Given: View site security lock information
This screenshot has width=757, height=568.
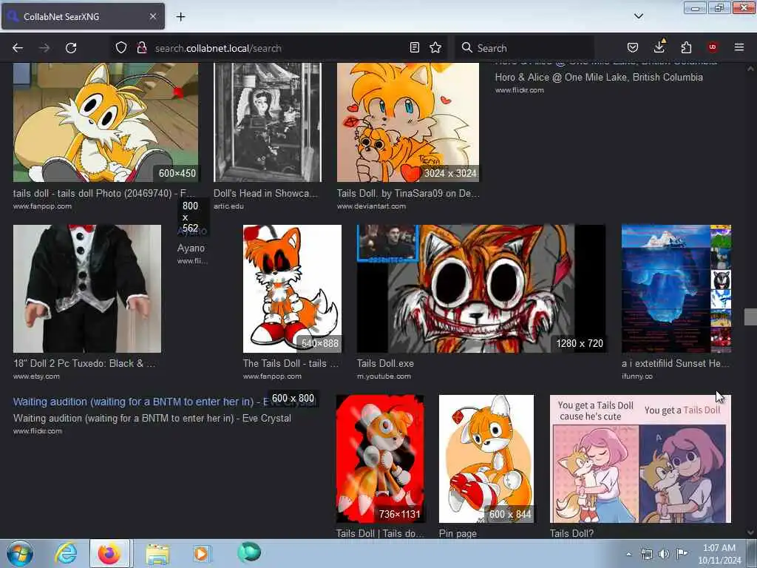Looking at the screenshot, I should [141, 48].
